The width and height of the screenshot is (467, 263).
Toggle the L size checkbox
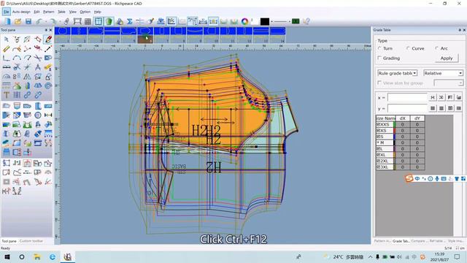pyautogui.click(x=379, y=149)
